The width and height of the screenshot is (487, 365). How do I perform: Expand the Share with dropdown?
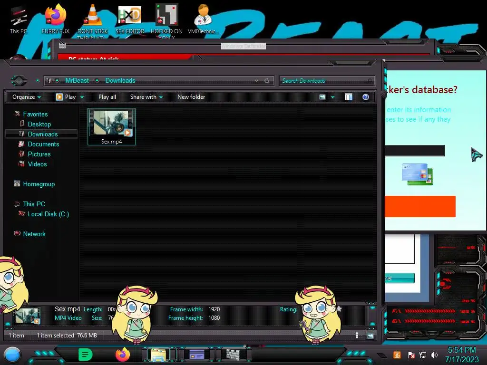pyautogui.click(x=146, y=97)
